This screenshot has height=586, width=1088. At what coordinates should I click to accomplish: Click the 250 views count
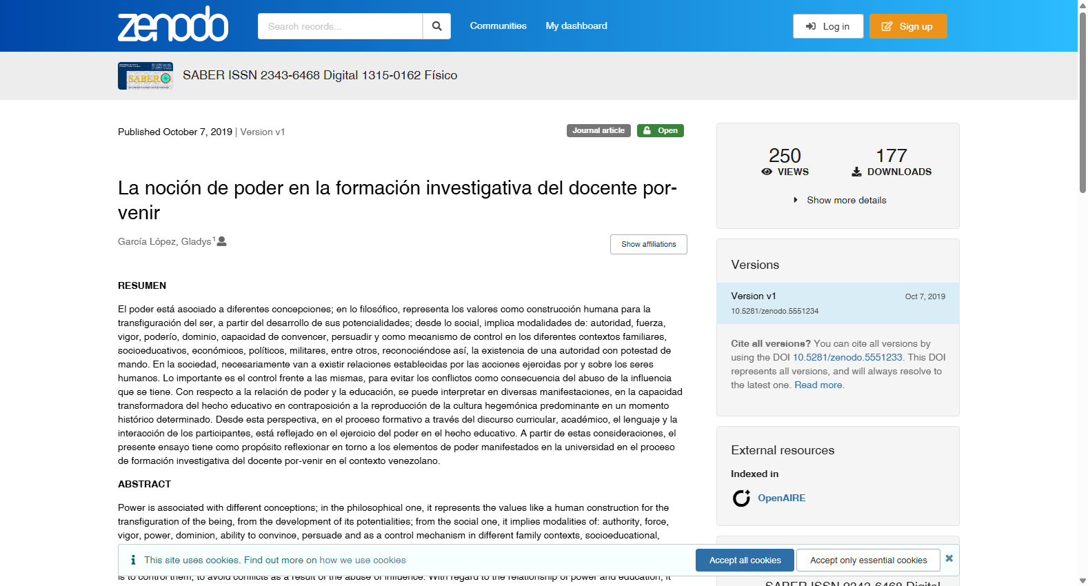(x=785, y=156)
